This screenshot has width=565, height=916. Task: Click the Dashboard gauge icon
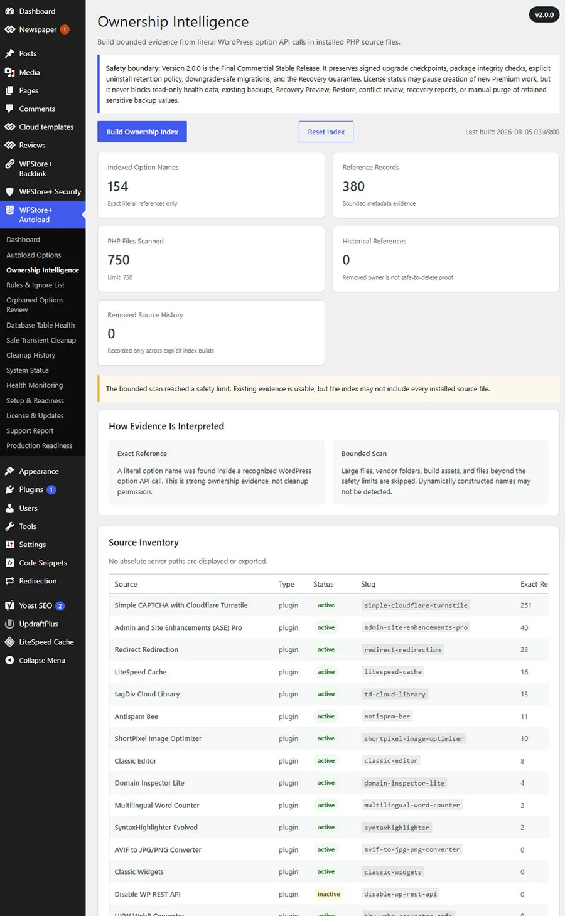[9, 11]
